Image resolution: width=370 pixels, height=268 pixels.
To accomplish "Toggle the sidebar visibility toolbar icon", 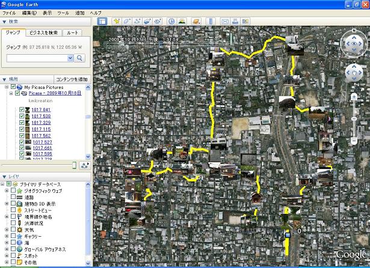I will 102,22.
